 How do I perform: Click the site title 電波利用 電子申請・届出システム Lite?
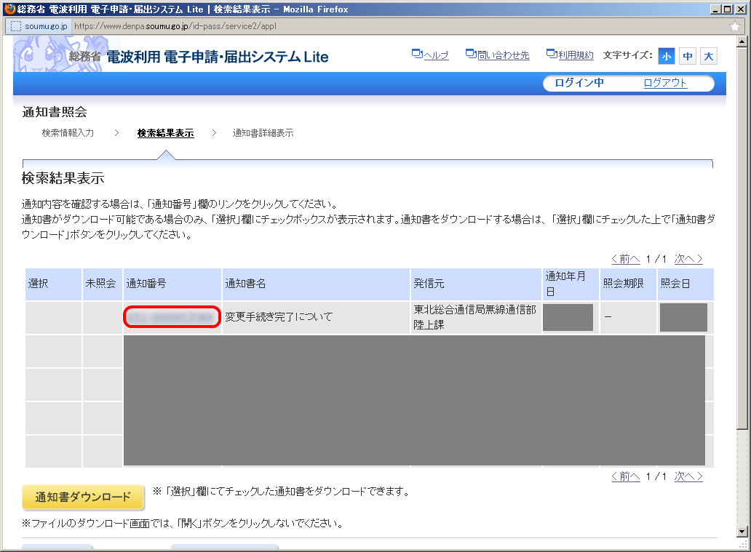217,57
